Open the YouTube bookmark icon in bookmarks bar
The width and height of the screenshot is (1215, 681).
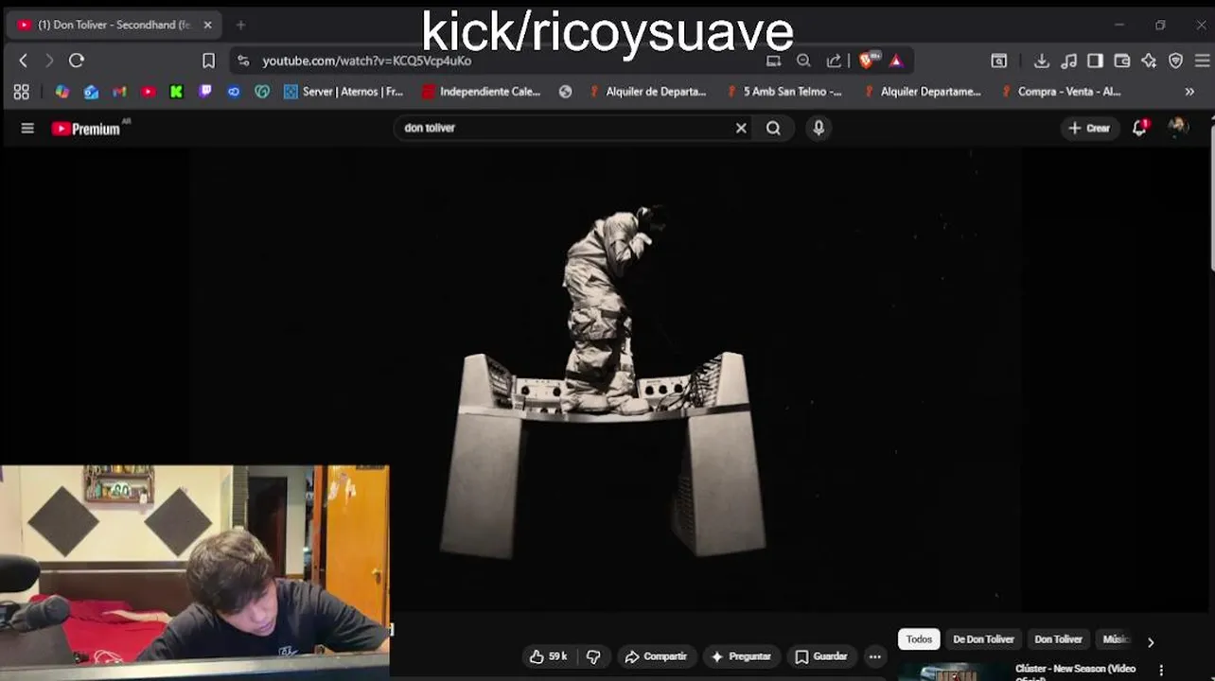point(149,92)
